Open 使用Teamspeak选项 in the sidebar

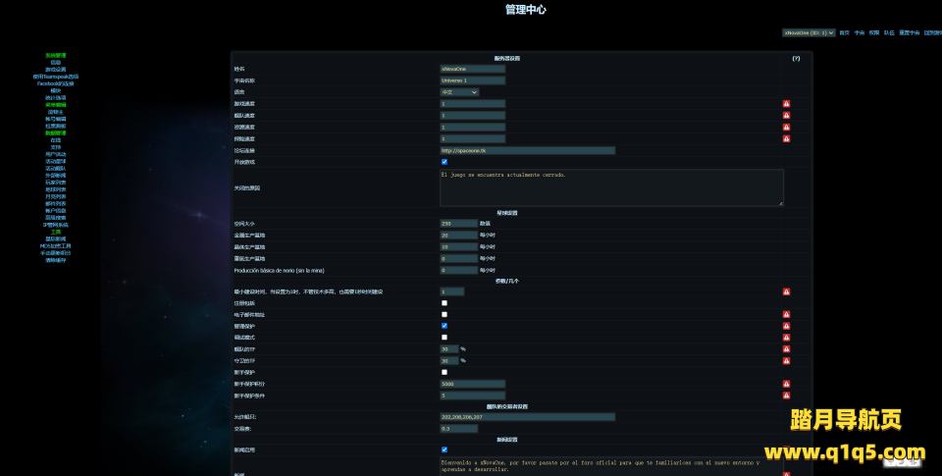point(56,77)
